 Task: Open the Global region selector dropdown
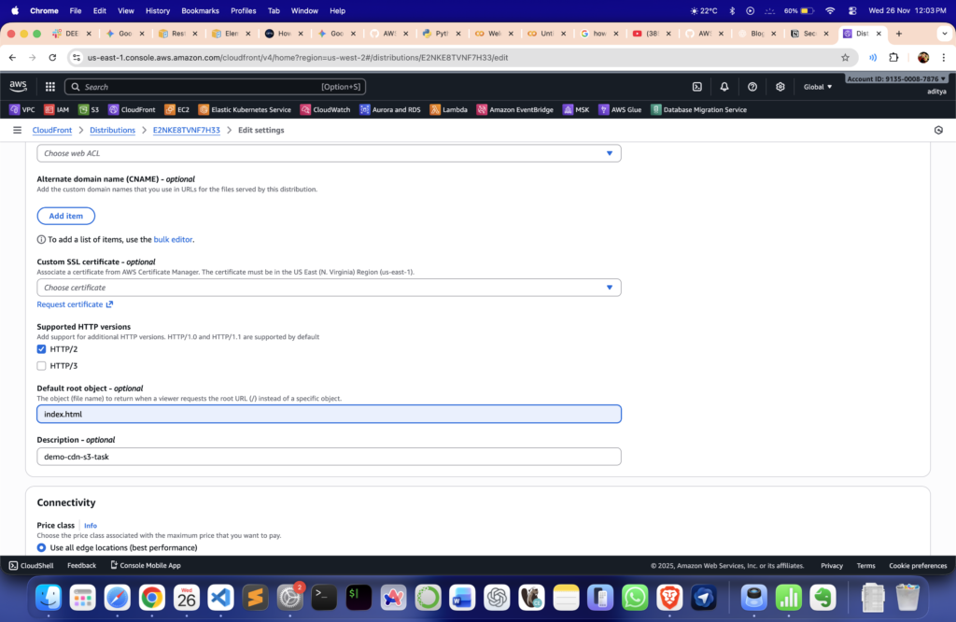pos(818,87)
